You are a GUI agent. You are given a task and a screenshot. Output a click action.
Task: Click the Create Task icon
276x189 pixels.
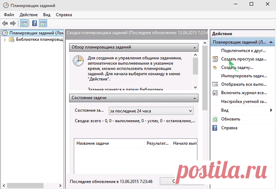(215, 68)
